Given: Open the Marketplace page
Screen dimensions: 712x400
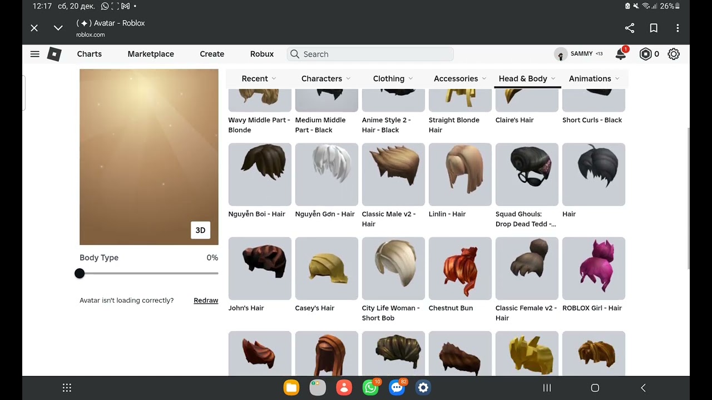Looking at the screenshot, I should pyautogui.click(x=151, y=54).
